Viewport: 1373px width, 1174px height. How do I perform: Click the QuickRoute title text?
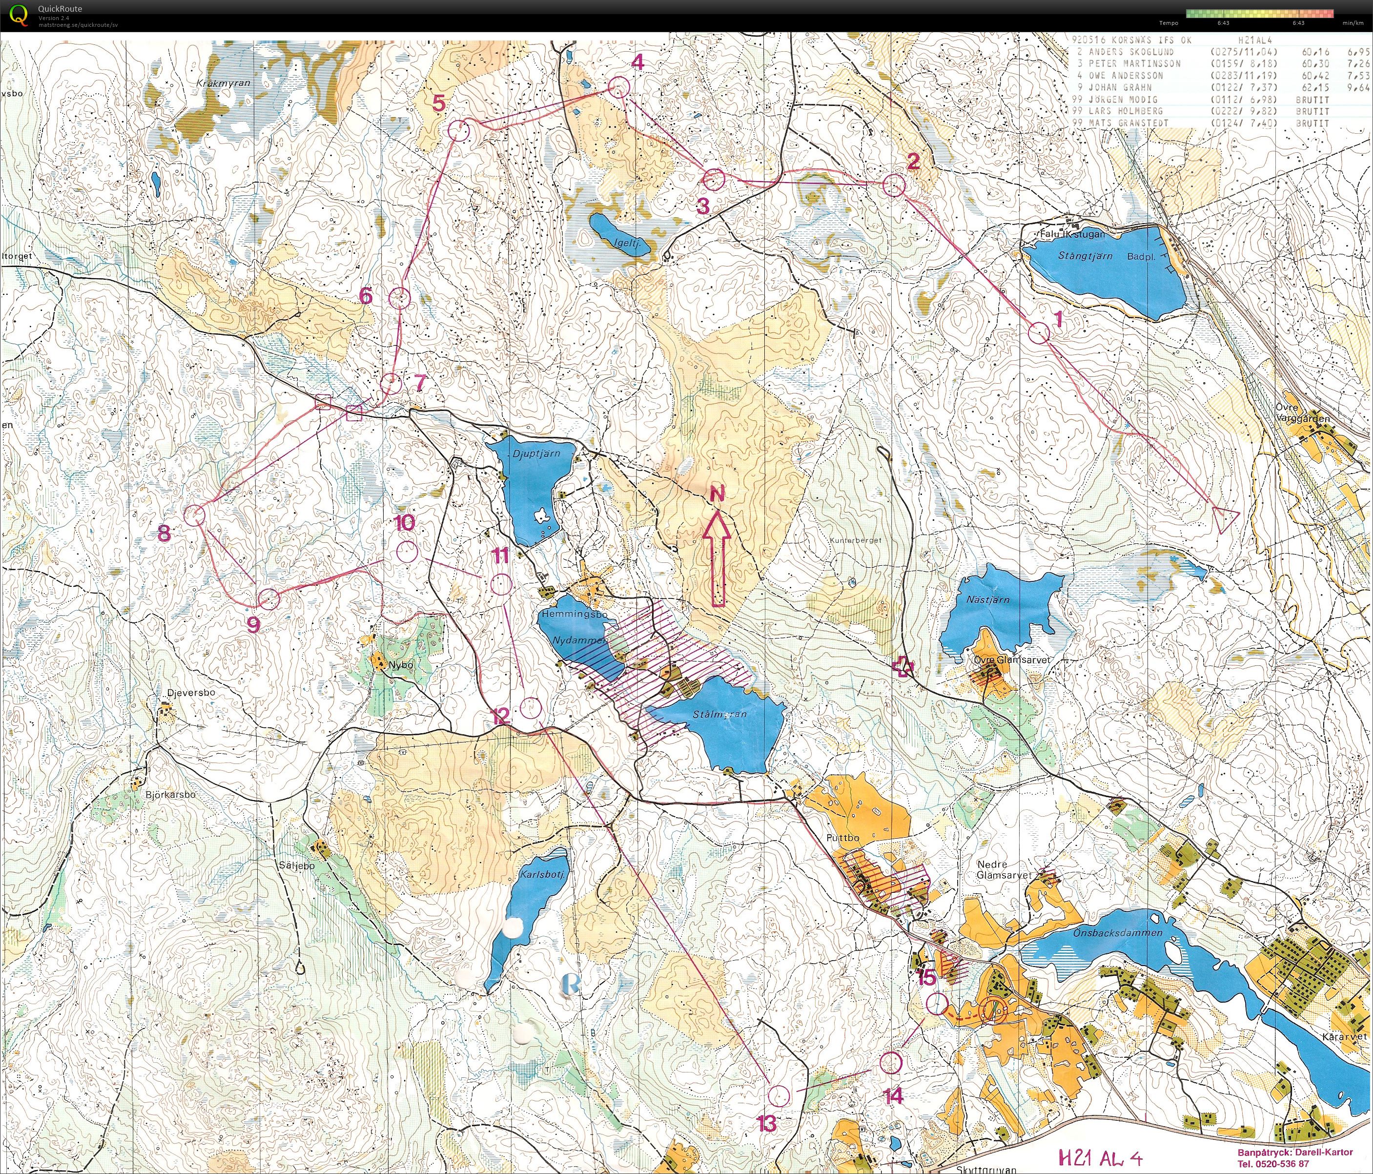pos(60,9)
